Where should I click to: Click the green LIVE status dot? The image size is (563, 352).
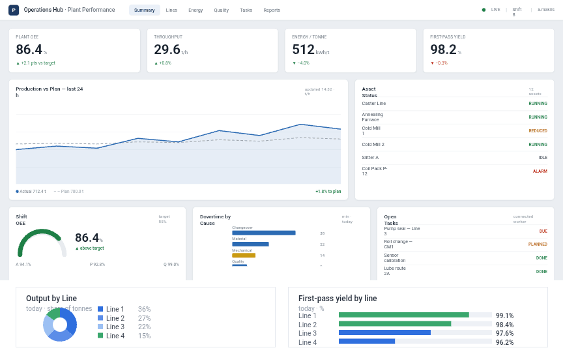484,10
